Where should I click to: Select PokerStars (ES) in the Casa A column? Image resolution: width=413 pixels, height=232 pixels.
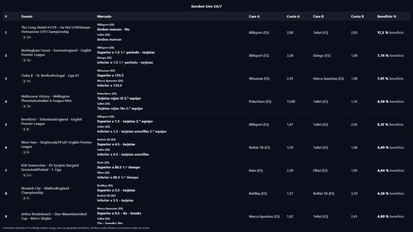point(260,101)
